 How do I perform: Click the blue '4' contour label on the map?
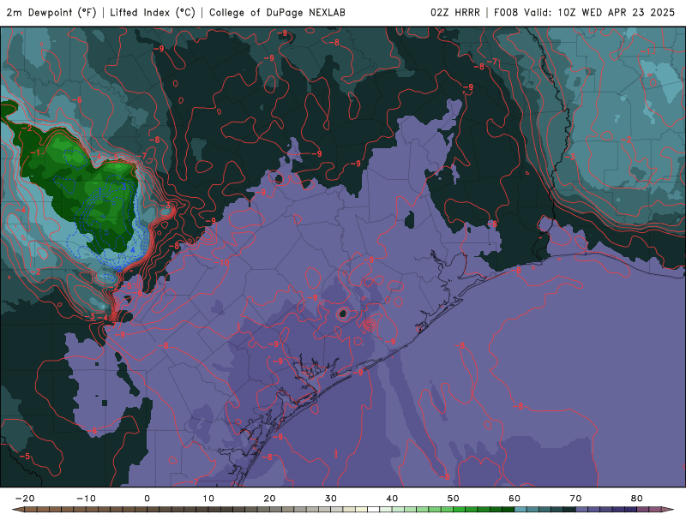coord(133,250)
